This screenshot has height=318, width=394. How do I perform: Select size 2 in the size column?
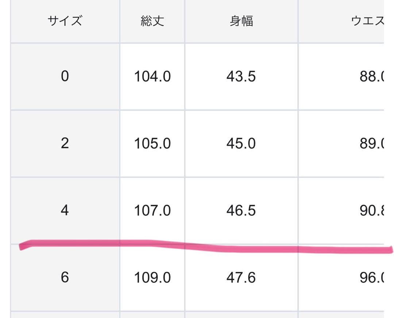65,144
